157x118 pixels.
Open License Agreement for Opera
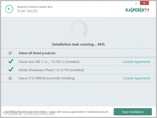(x=137, y=78)
